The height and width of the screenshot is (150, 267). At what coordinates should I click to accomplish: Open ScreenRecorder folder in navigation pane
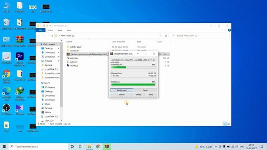pos(52,77)
